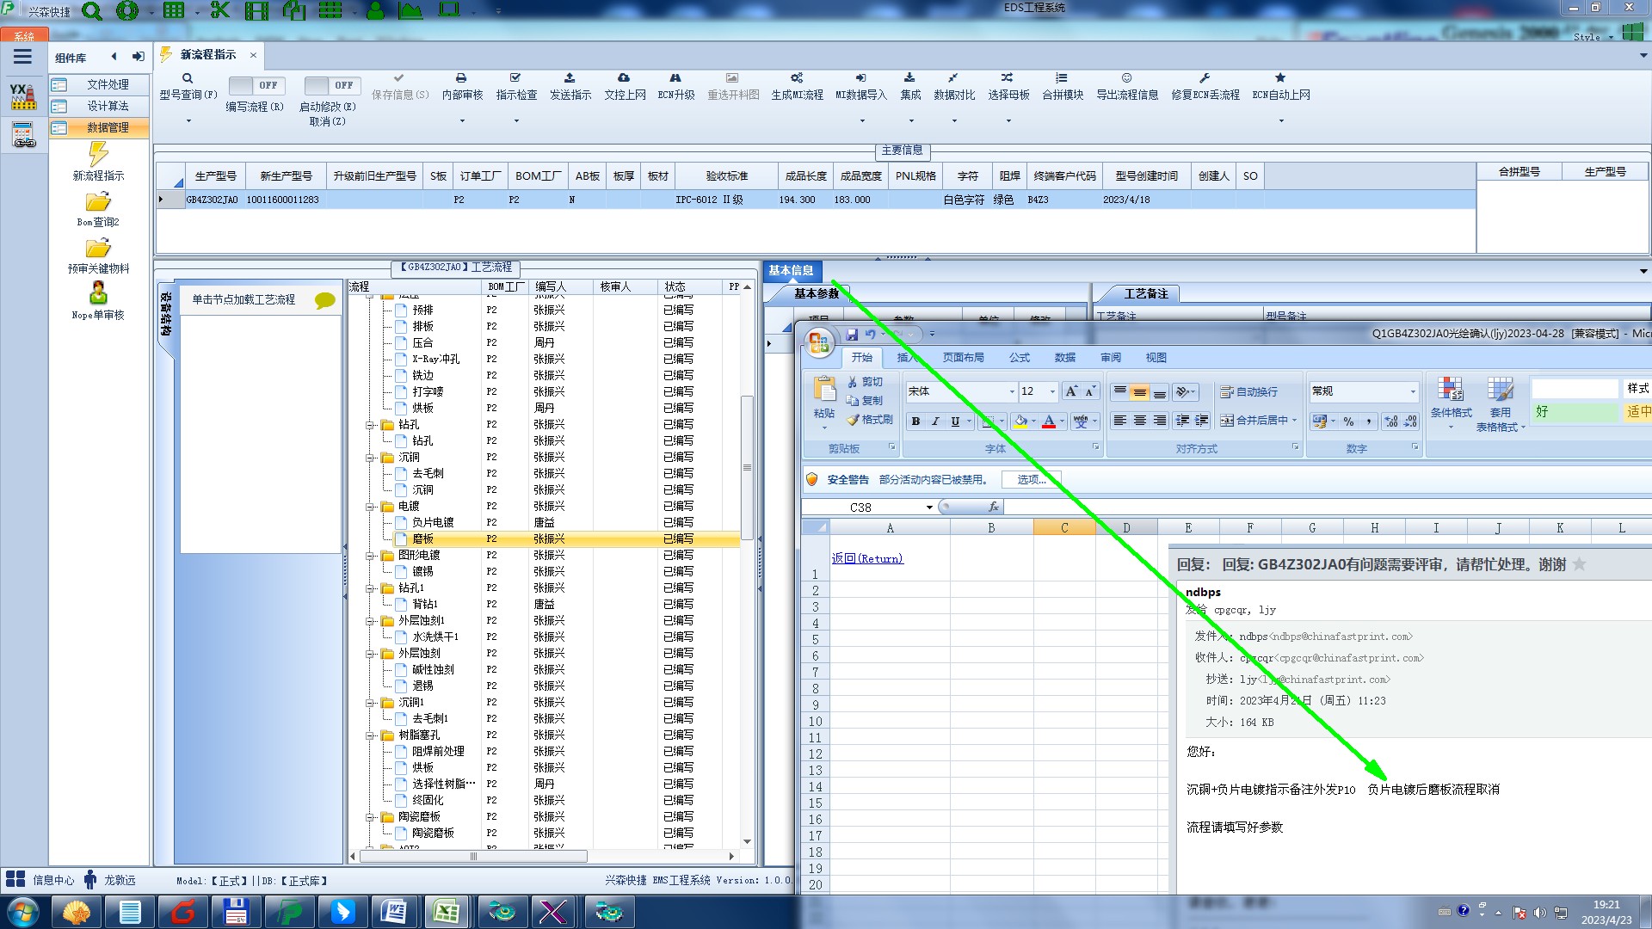Open the Excel font name dropdown 宋体
This screenshot has height=929, width=1652.
pos(1012,391)
